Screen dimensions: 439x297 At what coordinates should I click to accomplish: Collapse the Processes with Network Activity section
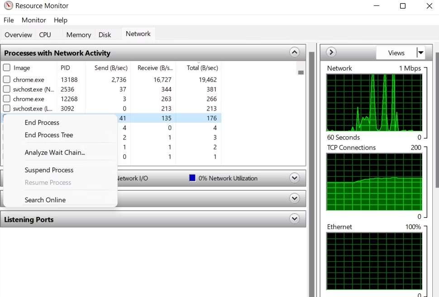coord(295,53)
